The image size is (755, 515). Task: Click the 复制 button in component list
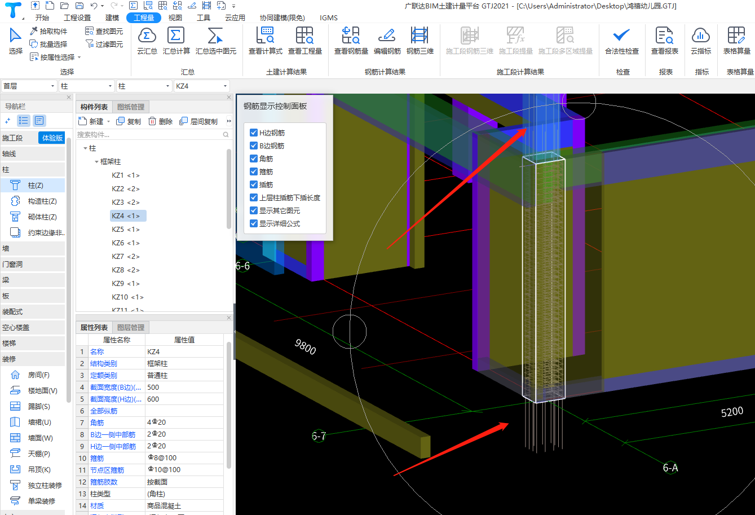coord(129,121)
